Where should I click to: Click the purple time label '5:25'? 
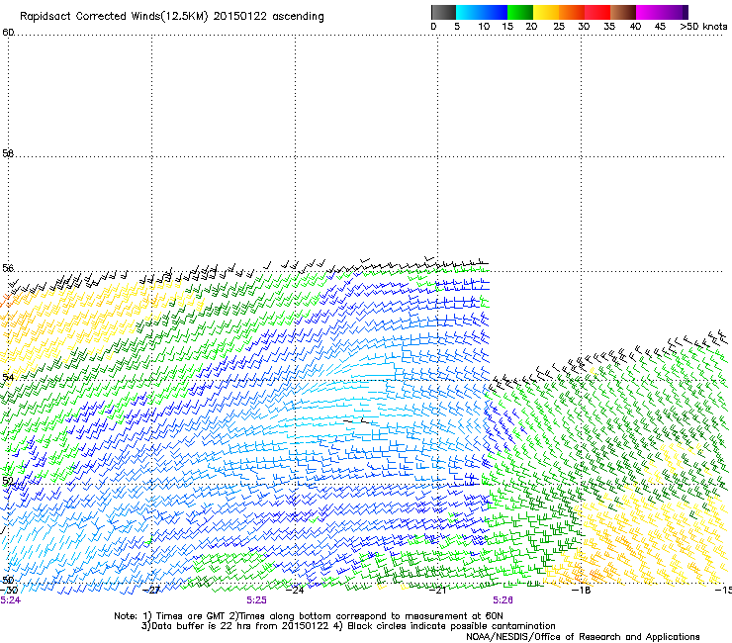coord(257,600)
